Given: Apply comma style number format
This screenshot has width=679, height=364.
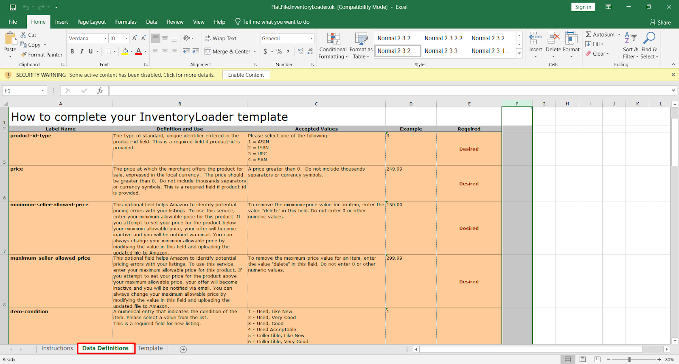Looking at the screenshot, I should pos(288,51).
